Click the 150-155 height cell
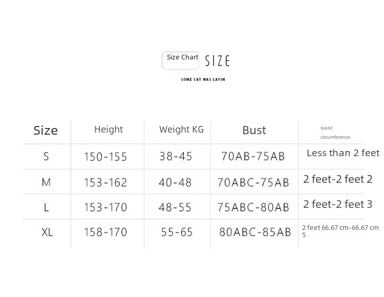 click(105, 157)
